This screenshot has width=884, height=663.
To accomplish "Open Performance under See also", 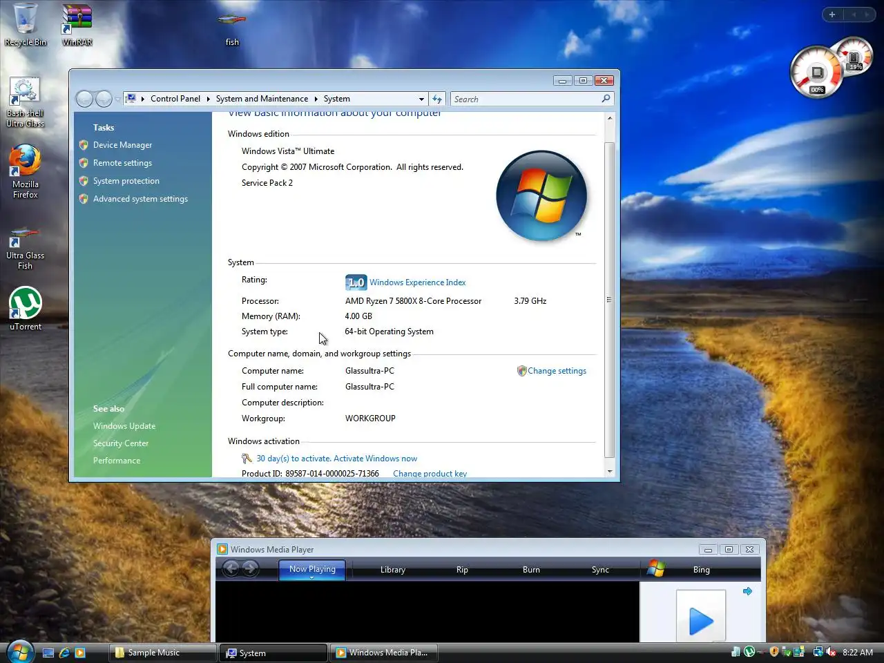I will click(x=117, y=461).
